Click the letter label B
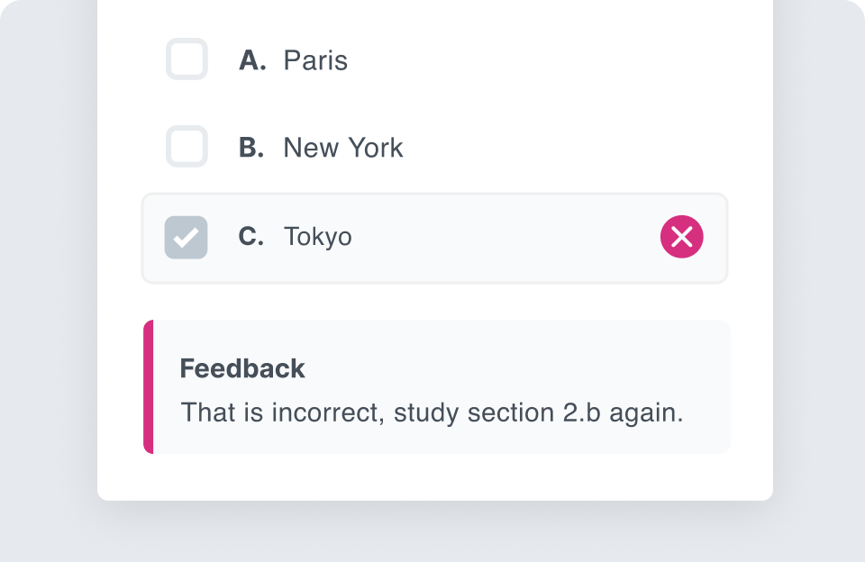This screenshot has height=562, width=865. 252,147
